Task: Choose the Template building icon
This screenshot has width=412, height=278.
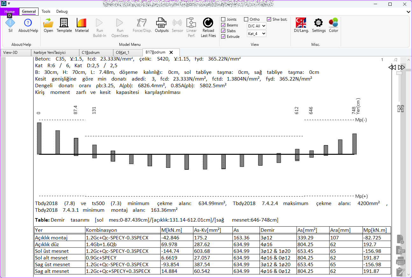Action: [x=64, y=25]
